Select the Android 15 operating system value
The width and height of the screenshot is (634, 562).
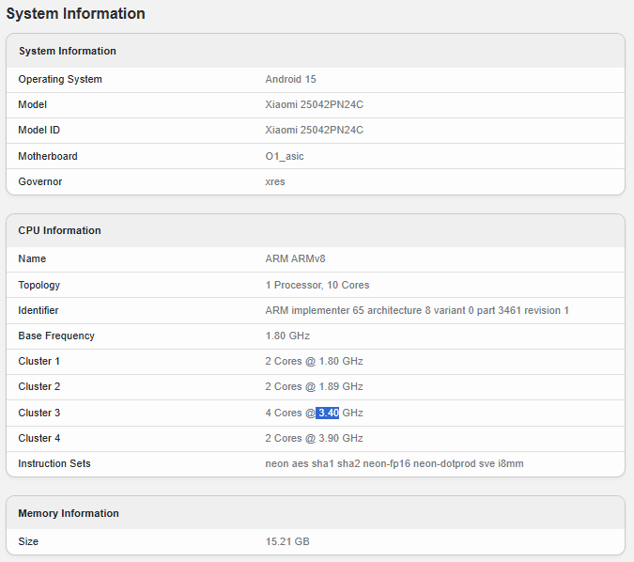pyautogui.click(x=290, y=79)
